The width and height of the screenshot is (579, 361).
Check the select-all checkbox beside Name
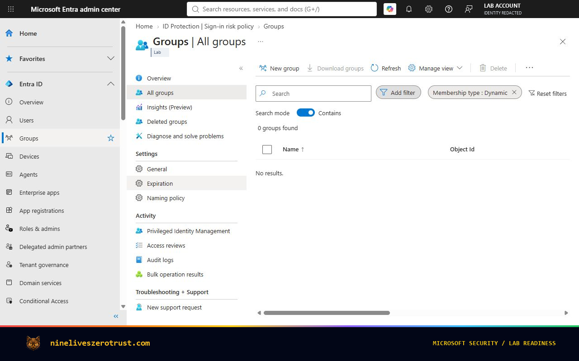pos(267,149)
